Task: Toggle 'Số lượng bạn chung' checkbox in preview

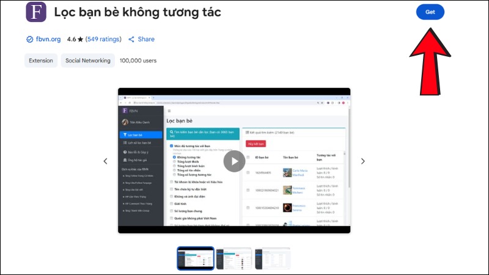Action: click(171, 211)
